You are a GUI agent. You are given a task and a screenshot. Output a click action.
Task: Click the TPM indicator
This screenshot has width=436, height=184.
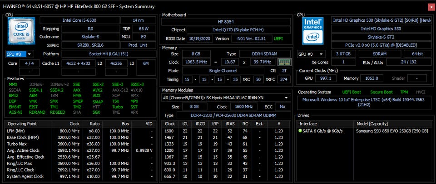[x=404, y=92]
